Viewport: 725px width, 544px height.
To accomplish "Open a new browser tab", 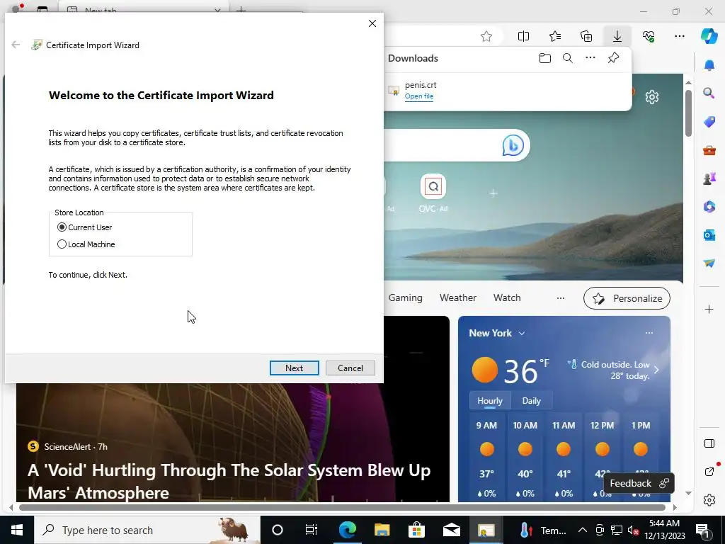I will click(x=241, y=8).
